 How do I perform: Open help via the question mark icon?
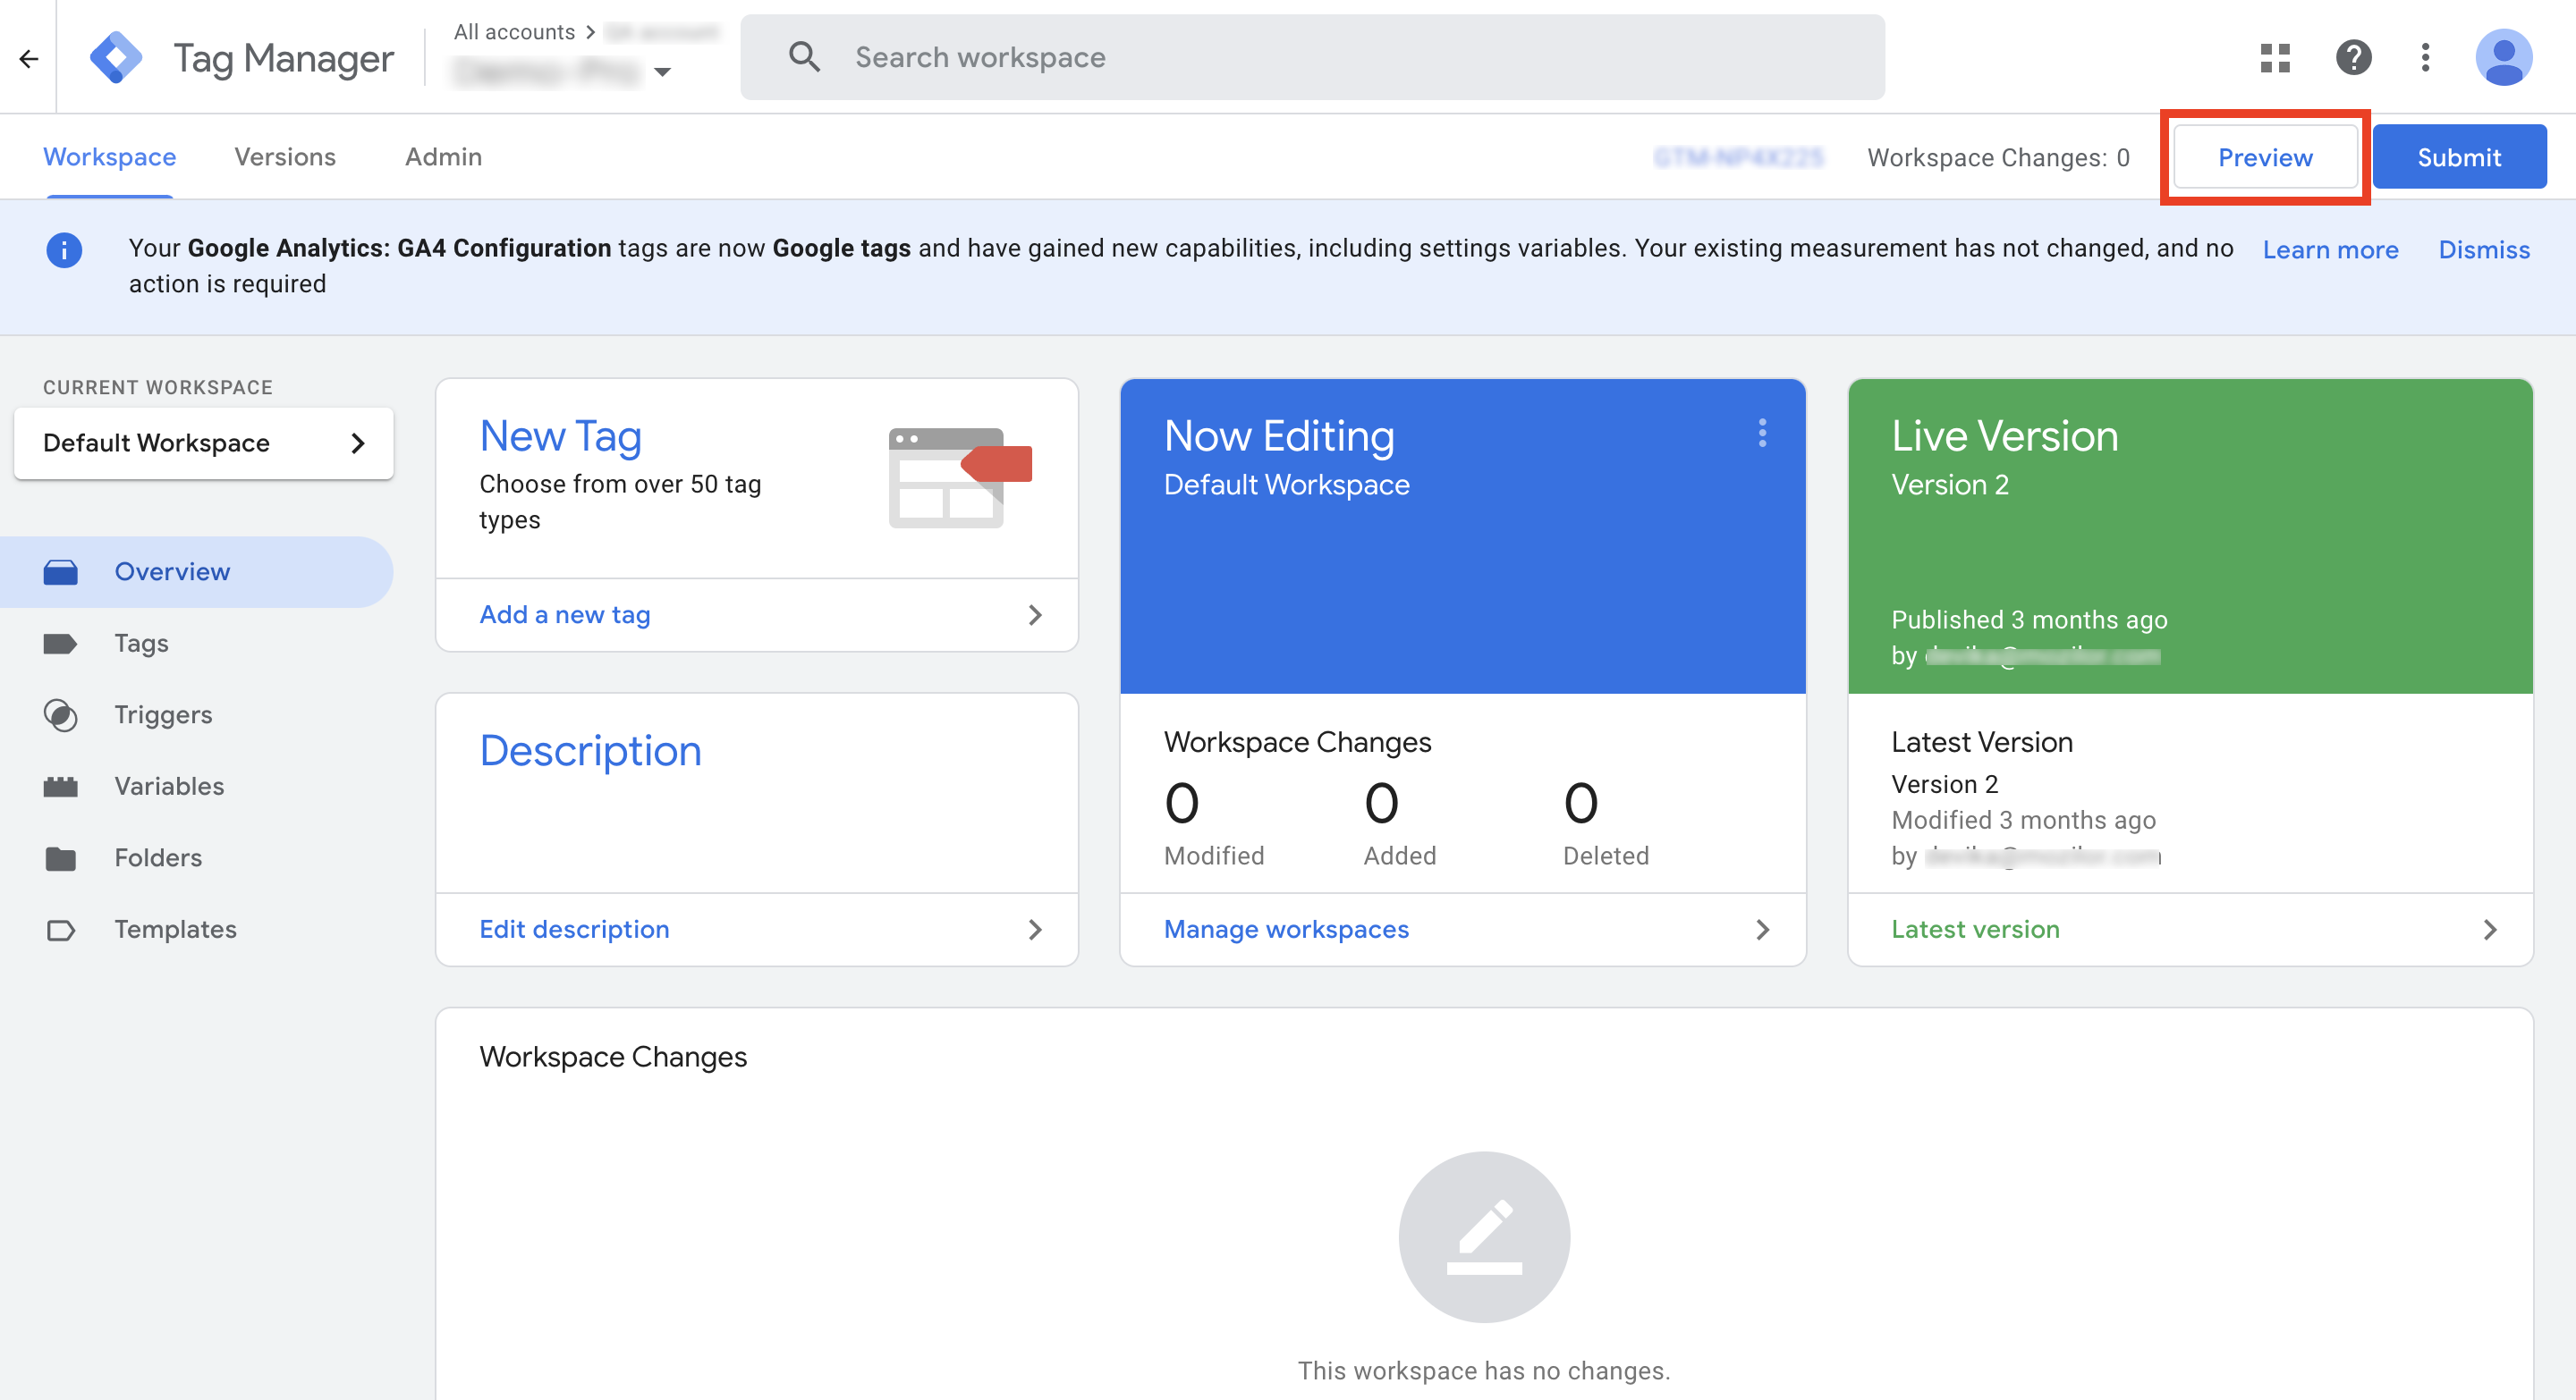click(2354, 57)
